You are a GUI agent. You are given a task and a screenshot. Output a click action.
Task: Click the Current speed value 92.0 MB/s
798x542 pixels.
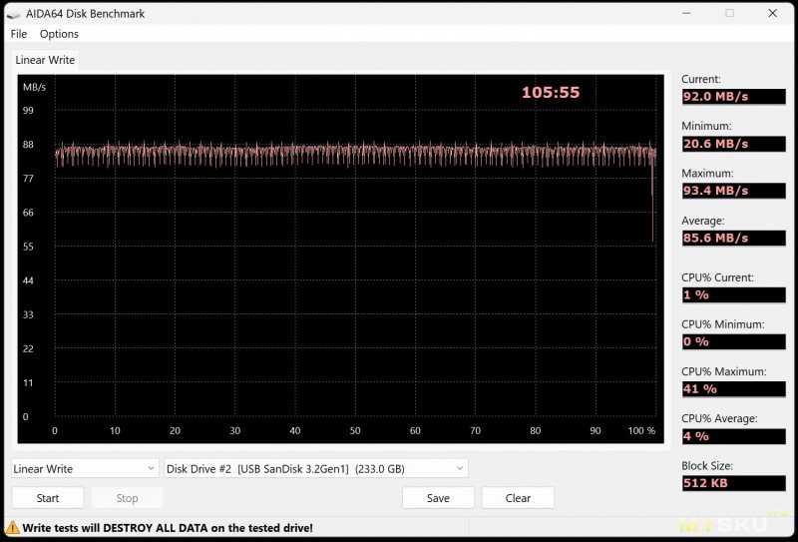click(x=733, y=96)
